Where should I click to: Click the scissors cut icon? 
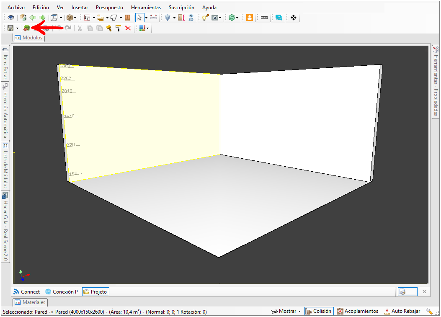(80, 28)
